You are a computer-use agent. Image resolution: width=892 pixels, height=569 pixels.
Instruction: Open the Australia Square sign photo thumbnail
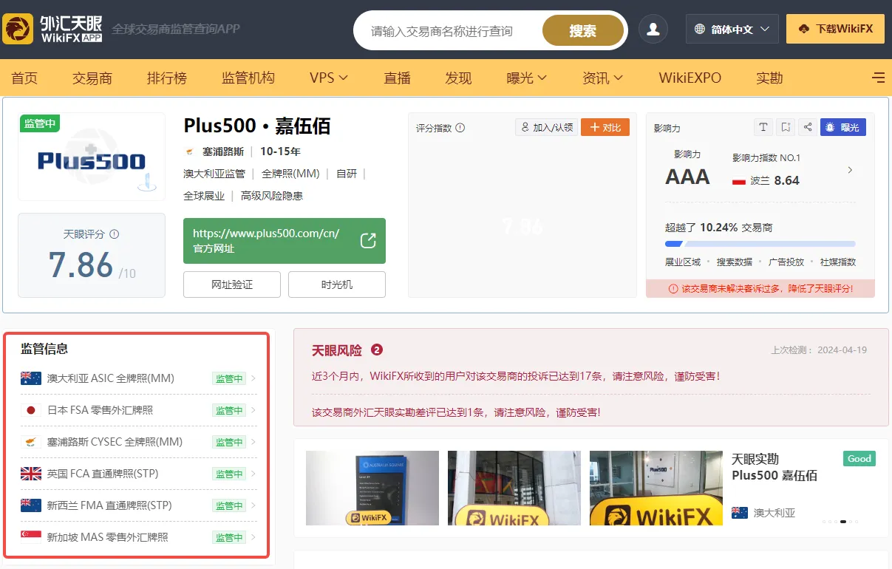click(372, 488)
